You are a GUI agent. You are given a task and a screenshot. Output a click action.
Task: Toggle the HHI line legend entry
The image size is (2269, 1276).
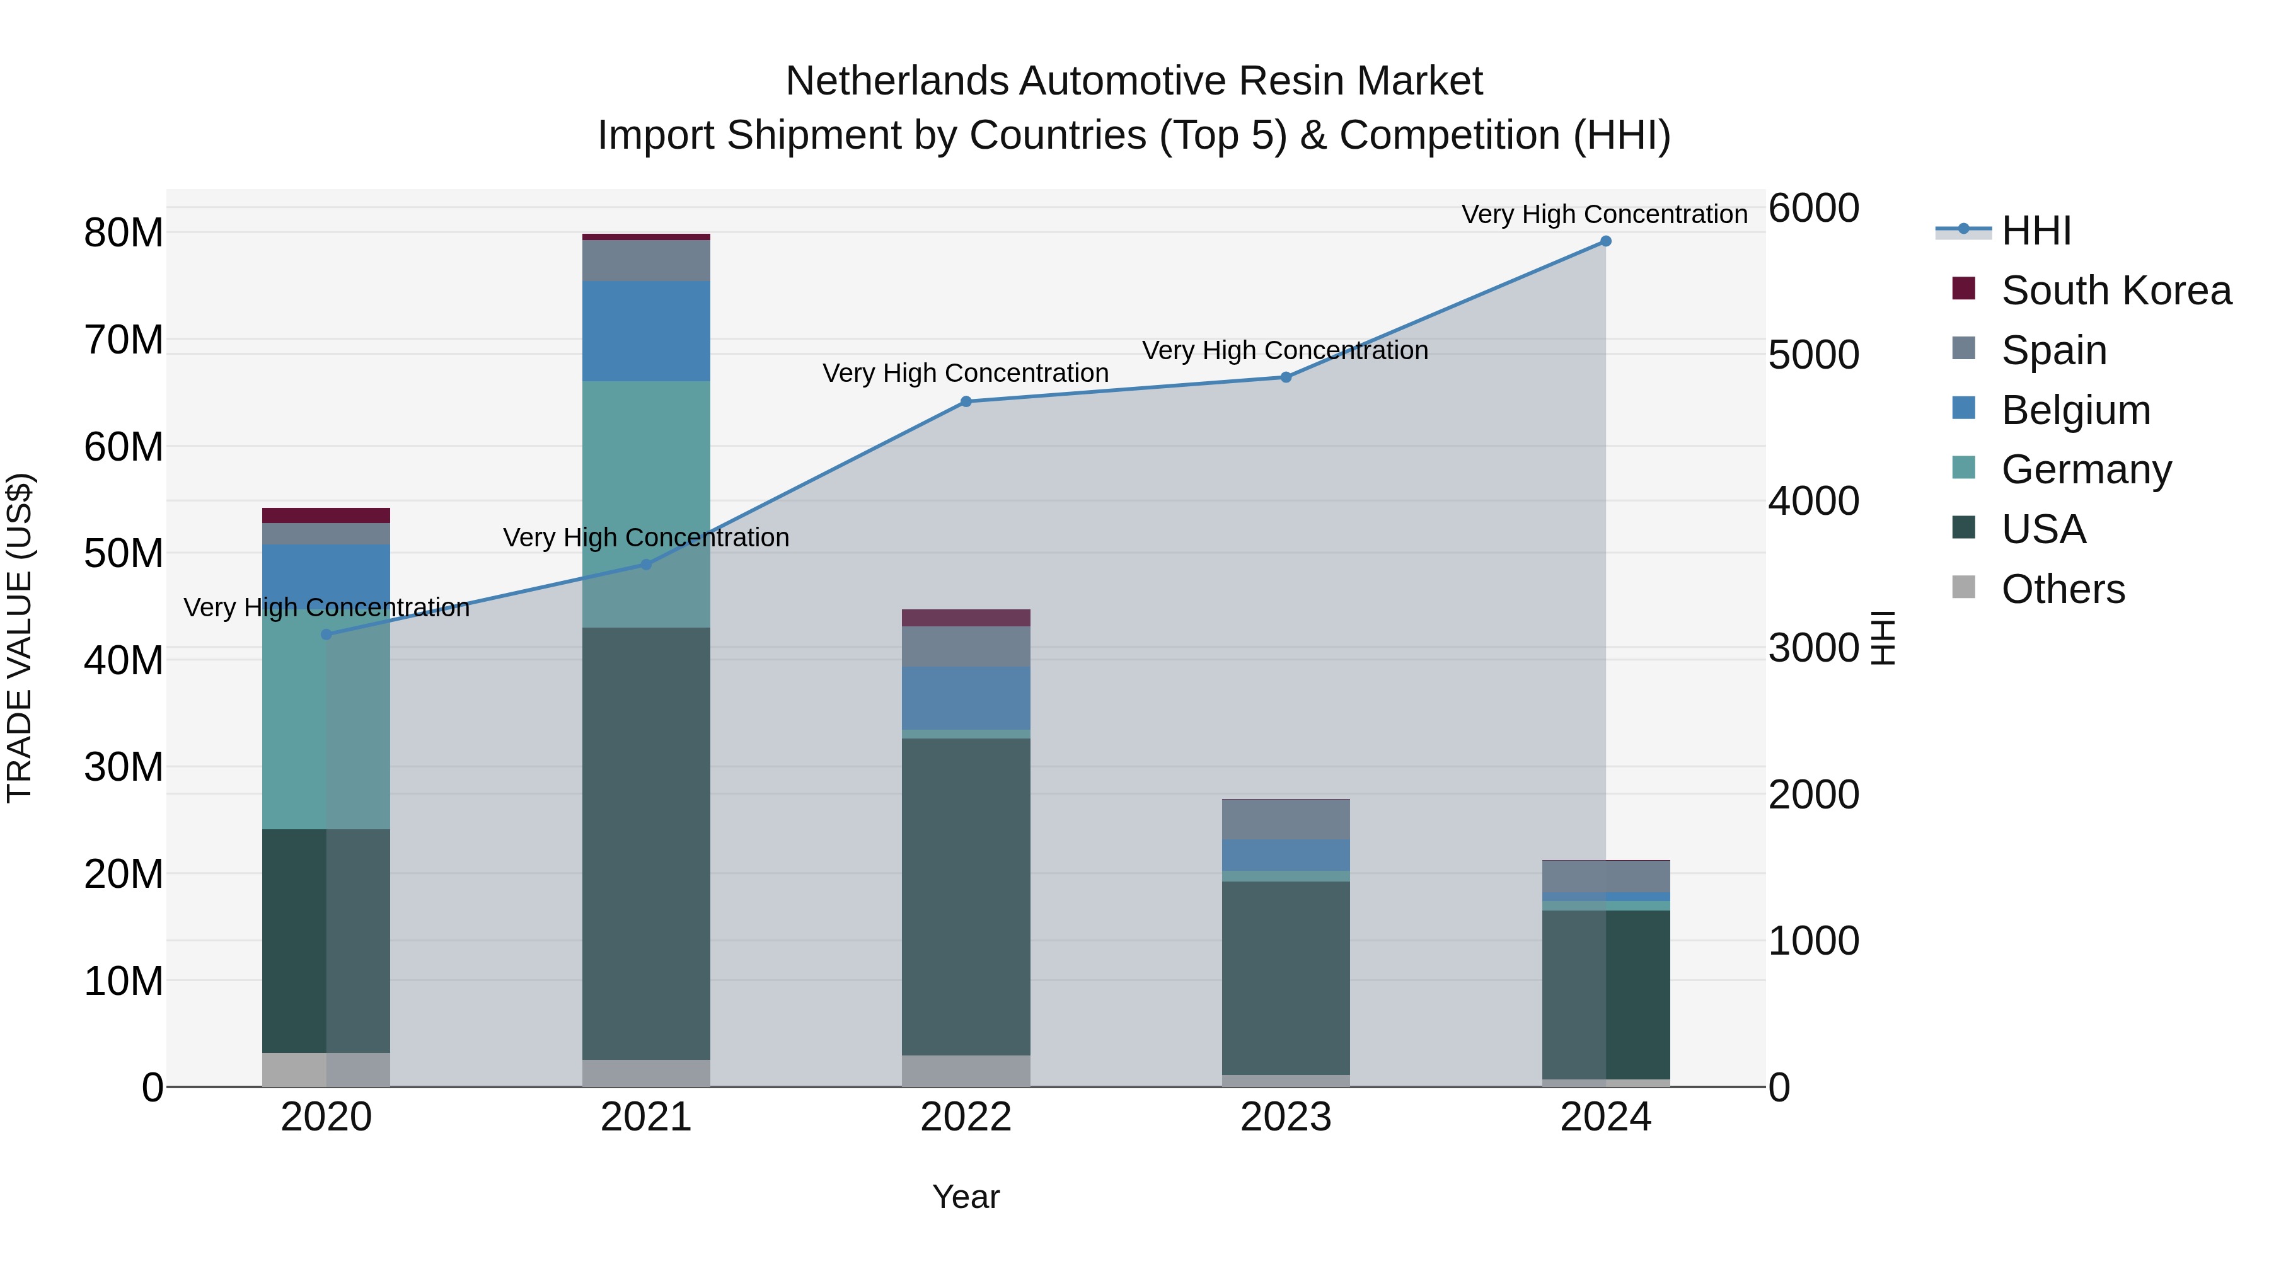pos(2005,231)
